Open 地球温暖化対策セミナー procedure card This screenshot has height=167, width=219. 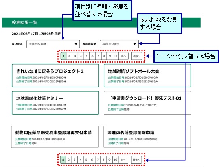pyautogui.click(x=55, y=103)
